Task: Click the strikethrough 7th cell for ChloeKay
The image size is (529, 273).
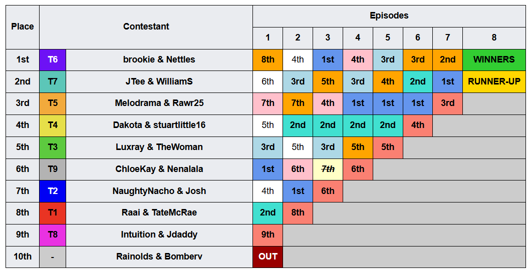Action: pos(328,169)
